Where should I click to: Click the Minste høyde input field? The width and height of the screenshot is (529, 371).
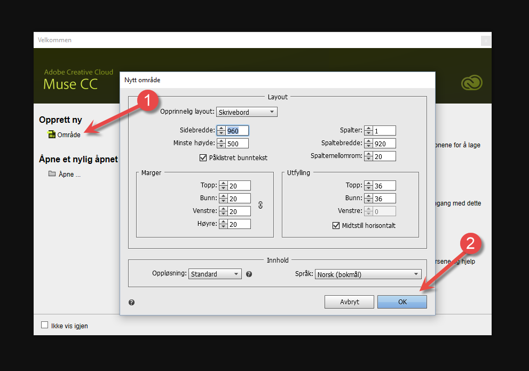point(237,144)
